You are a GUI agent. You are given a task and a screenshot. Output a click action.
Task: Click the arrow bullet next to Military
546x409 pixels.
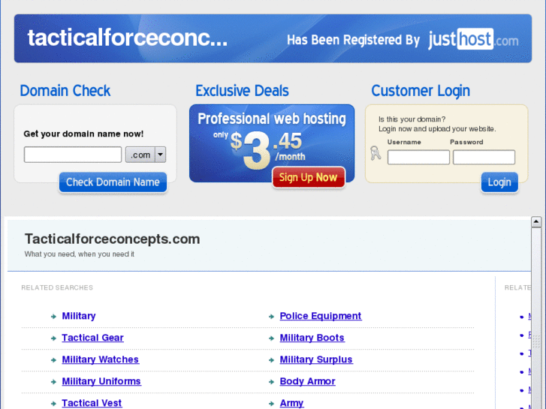[53, 317]
